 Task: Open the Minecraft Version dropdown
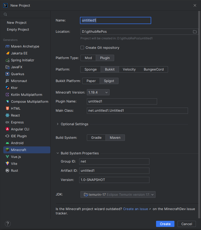(x=98, y=93)
